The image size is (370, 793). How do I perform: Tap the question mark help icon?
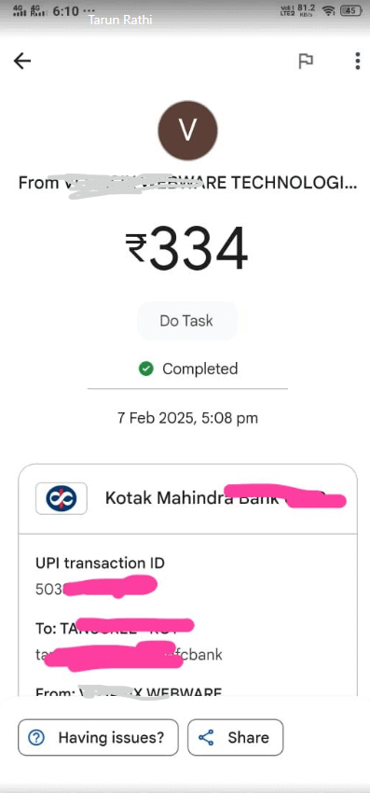[36, 737]
